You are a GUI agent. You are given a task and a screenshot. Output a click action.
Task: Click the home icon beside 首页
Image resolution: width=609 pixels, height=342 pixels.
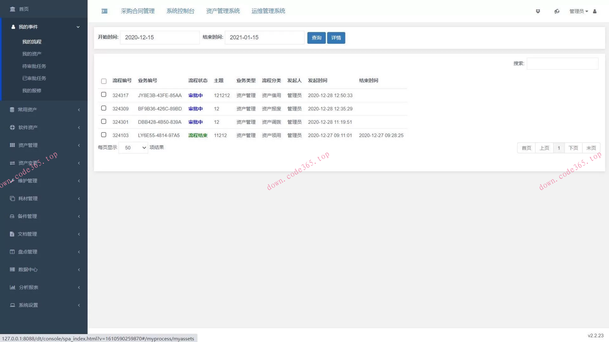click(x=12, y=9)
